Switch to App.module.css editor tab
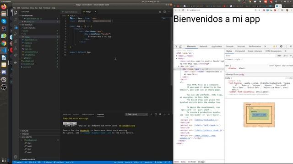293x164 pixels. pyautogui.click(x=71, y=12)
